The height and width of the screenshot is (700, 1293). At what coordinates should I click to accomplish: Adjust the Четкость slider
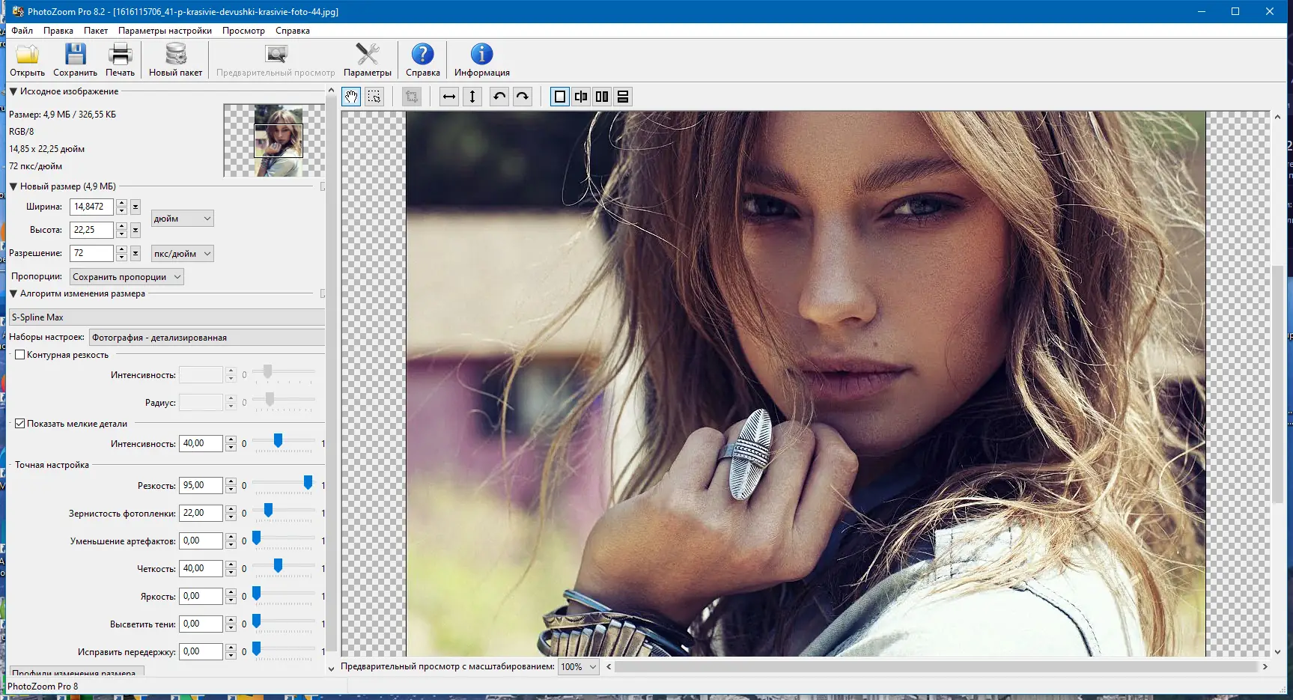tap(278, 567)
